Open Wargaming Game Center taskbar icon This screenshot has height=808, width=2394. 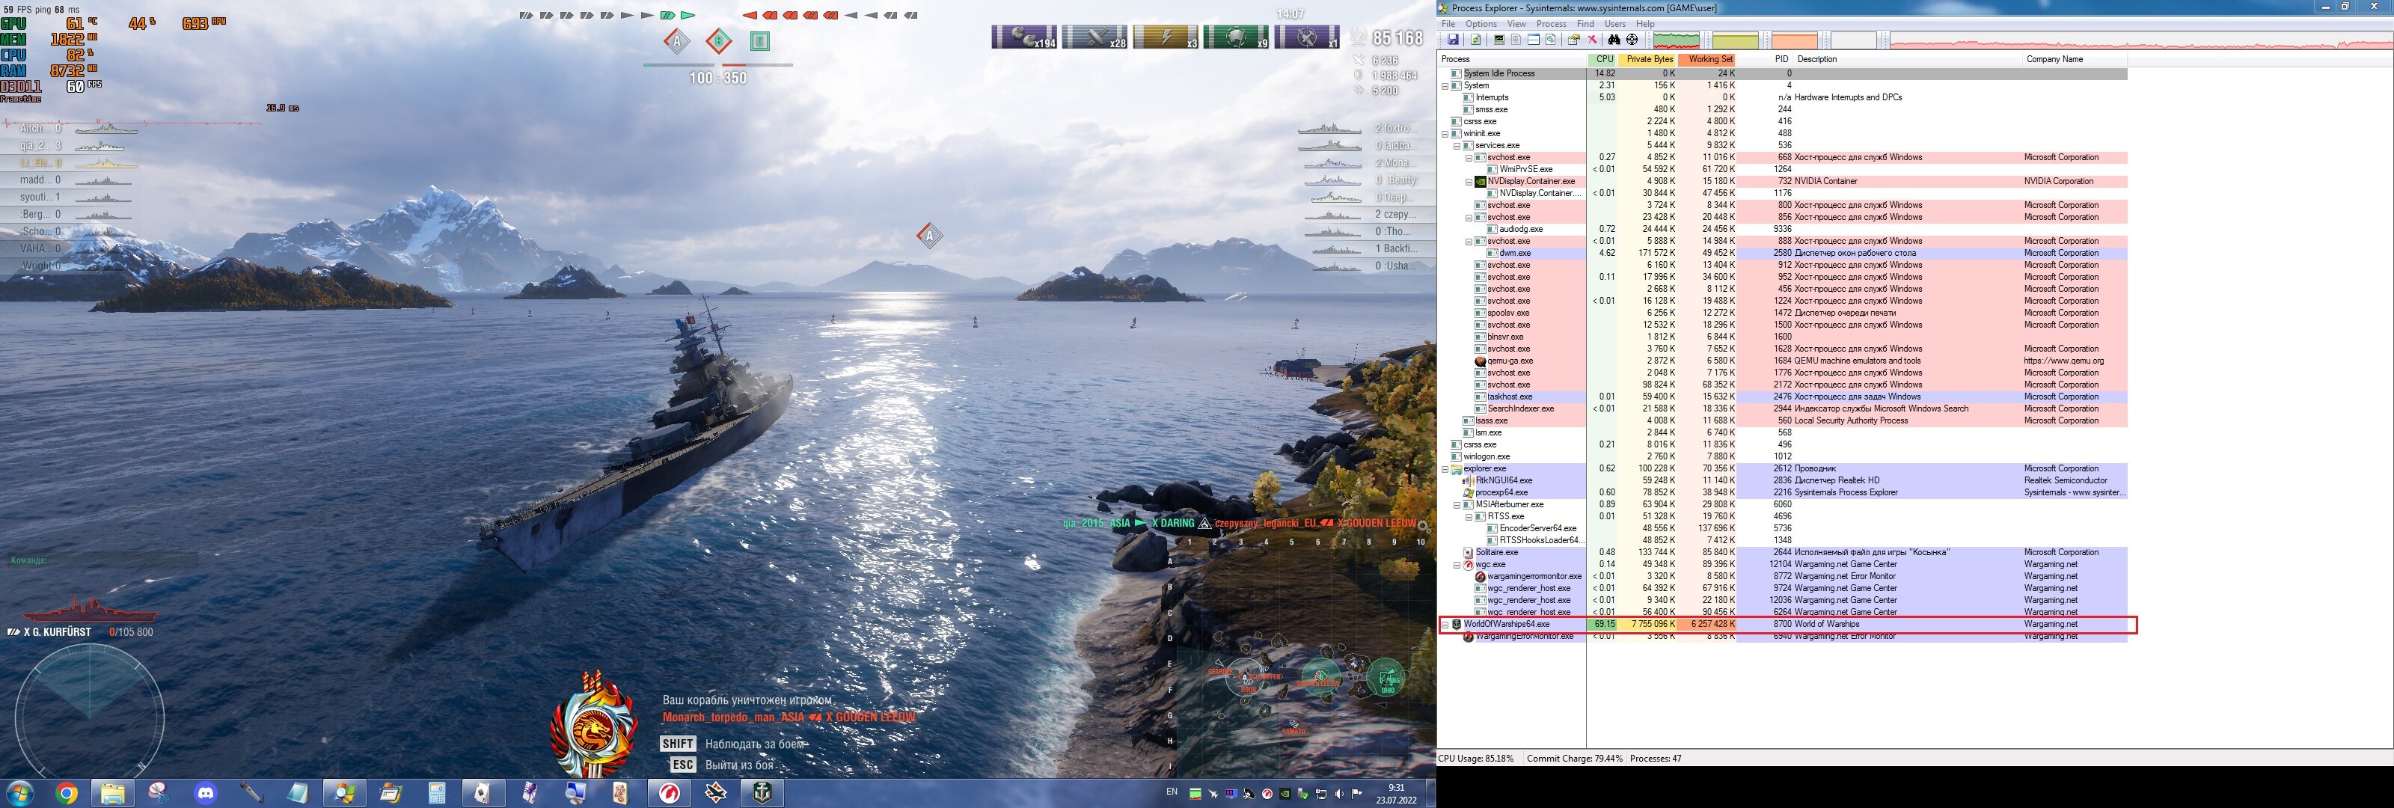(x=668, y=793)
